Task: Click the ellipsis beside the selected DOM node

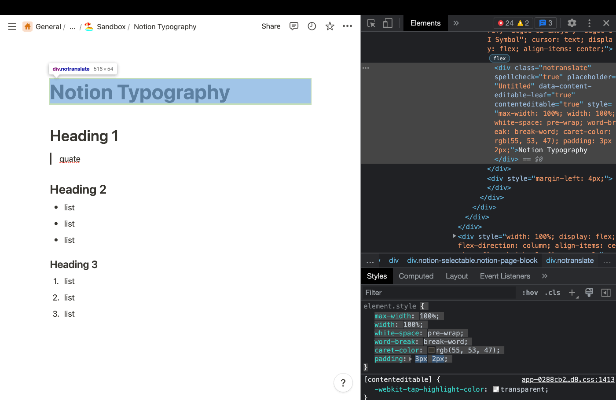Action: point(366,68)
